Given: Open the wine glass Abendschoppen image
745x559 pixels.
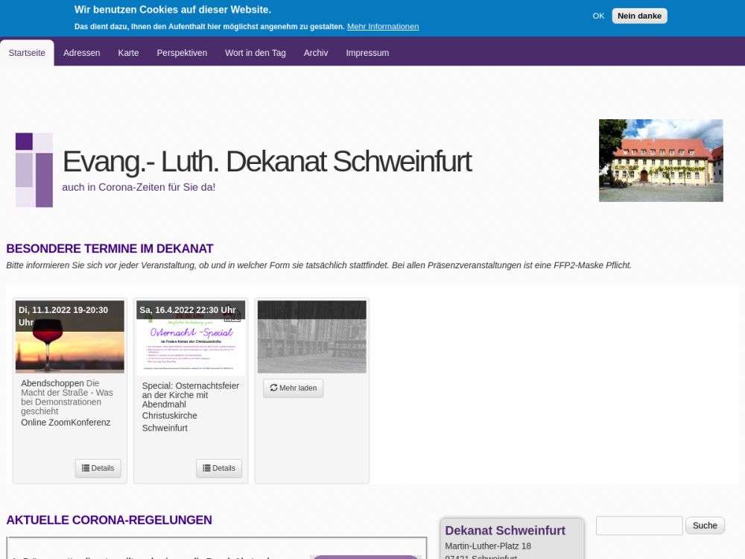Looking at the screenshot, I should pyautogui.click(x=70, y=337).
